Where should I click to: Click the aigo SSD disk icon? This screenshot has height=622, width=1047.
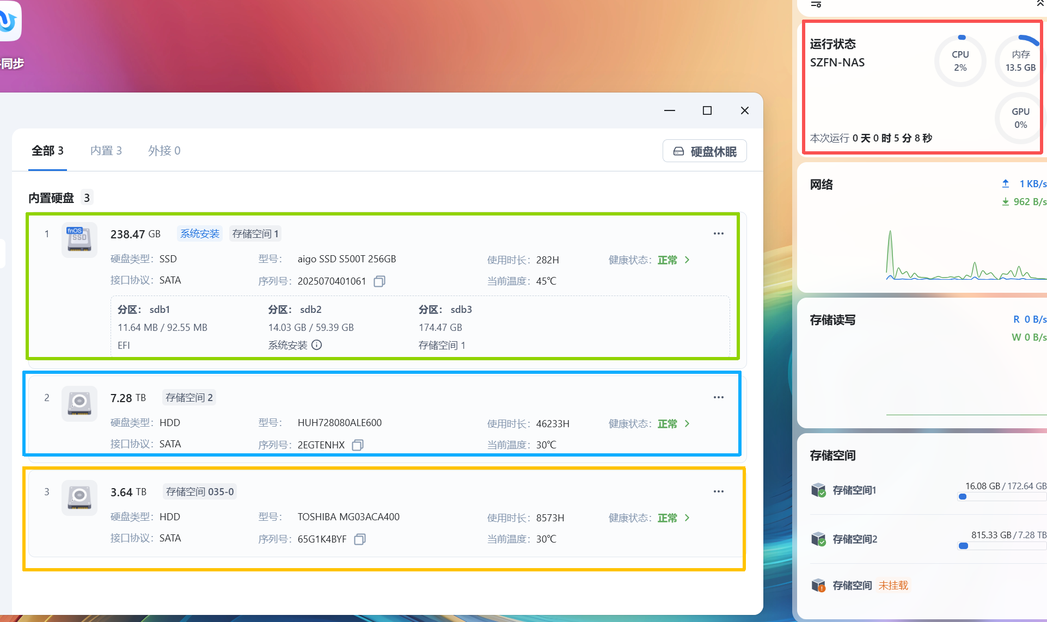pyautogui.click(x=79, y=239)
